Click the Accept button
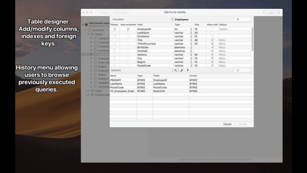The width and height of the screenshot is (307, 173). click(x=243, y=124)
